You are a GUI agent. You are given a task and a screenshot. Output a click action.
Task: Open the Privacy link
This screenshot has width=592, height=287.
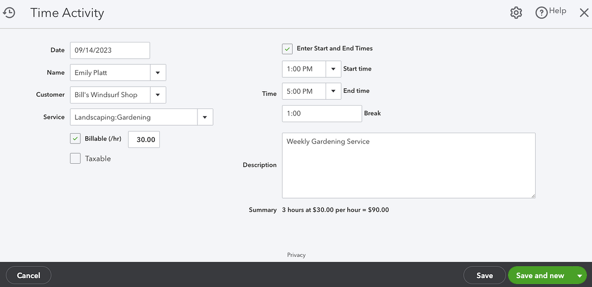[x=296, y=255]
